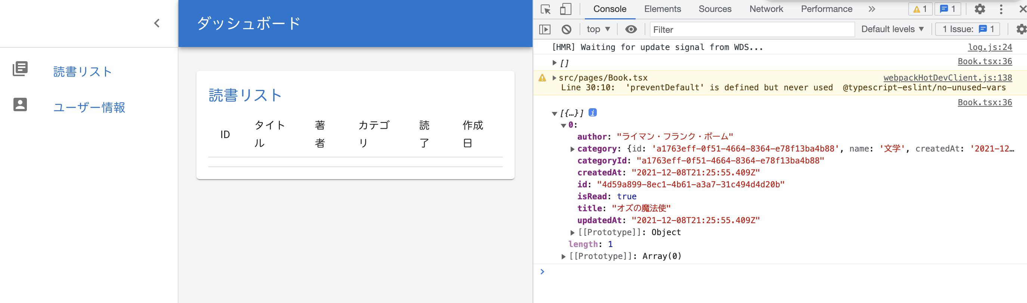Viewport: 1027px width, 303px height.
Task: Show the console sidebar icon
Action: coord(544,29)
